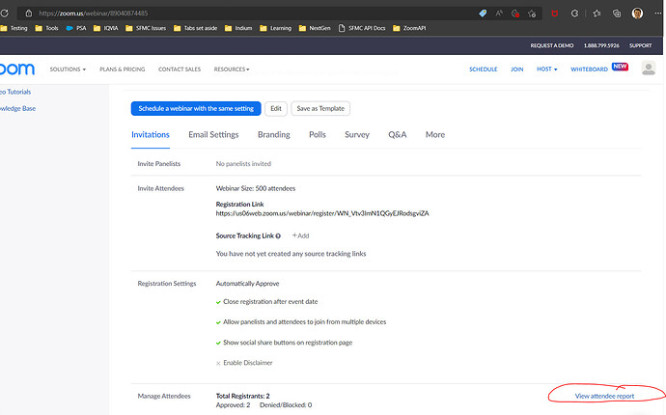Click Schedule a webinar with the same setting
The image size is (666, 415).
pos(196,108)
